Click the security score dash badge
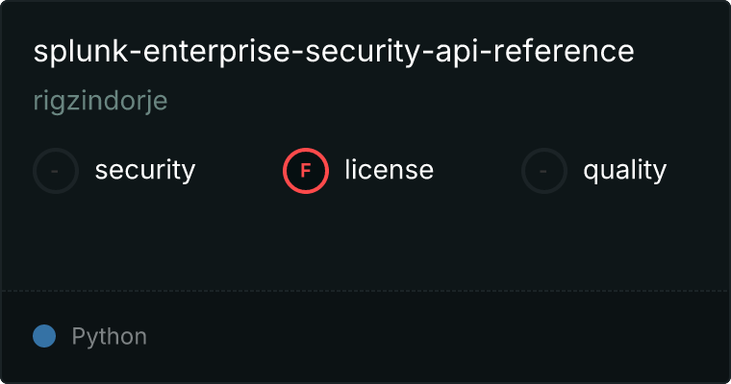The width and height of the screenshot is (731, 384). (56, 171)
